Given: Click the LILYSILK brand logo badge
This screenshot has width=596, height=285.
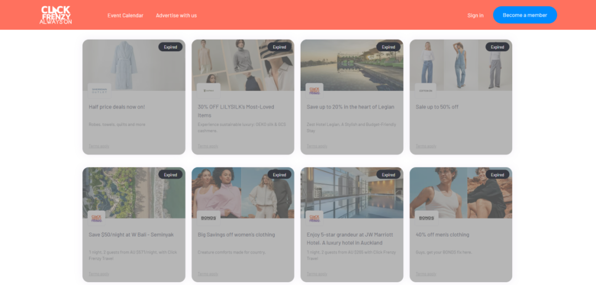Looking at the screenshot, I should pos(209,90).
